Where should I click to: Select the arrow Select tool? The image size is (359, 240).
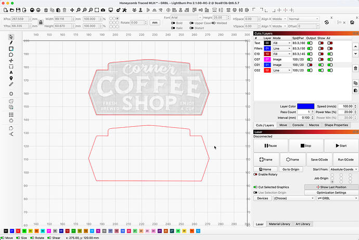11,37
